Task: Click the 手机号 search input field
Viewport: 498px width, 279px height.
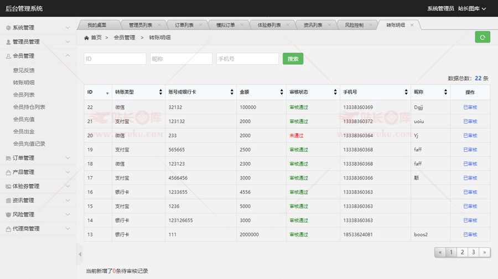Action: 247,59
